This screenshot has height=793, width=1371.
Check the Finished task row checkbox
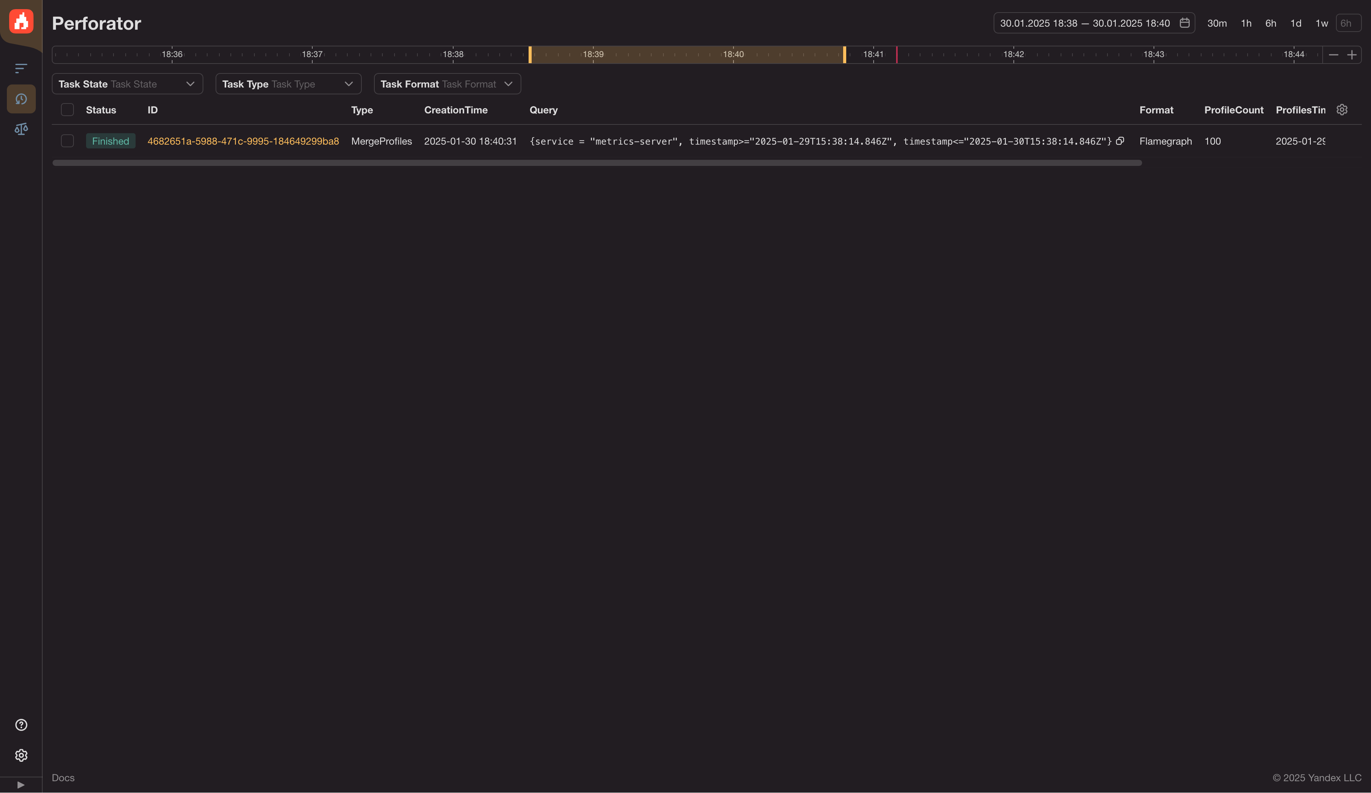click(x=67, y=141)
